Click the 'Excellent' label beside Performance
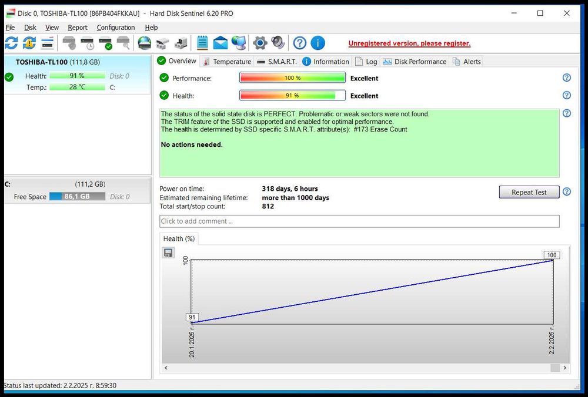The width and height of the screenshot is (588, 397). [364, 78]
